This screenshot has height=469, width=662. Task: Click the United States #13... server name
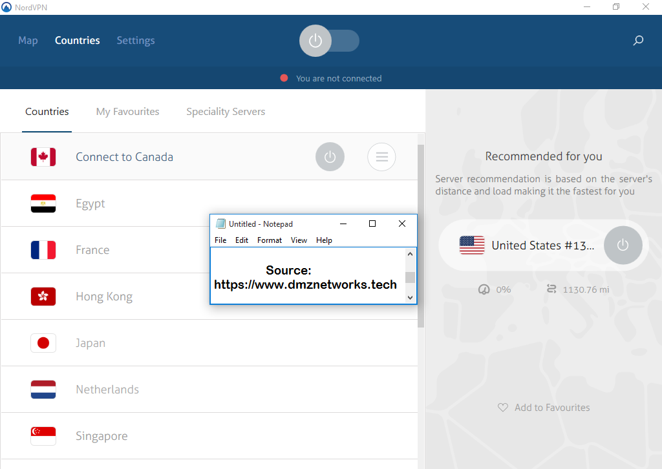(543, 245)
